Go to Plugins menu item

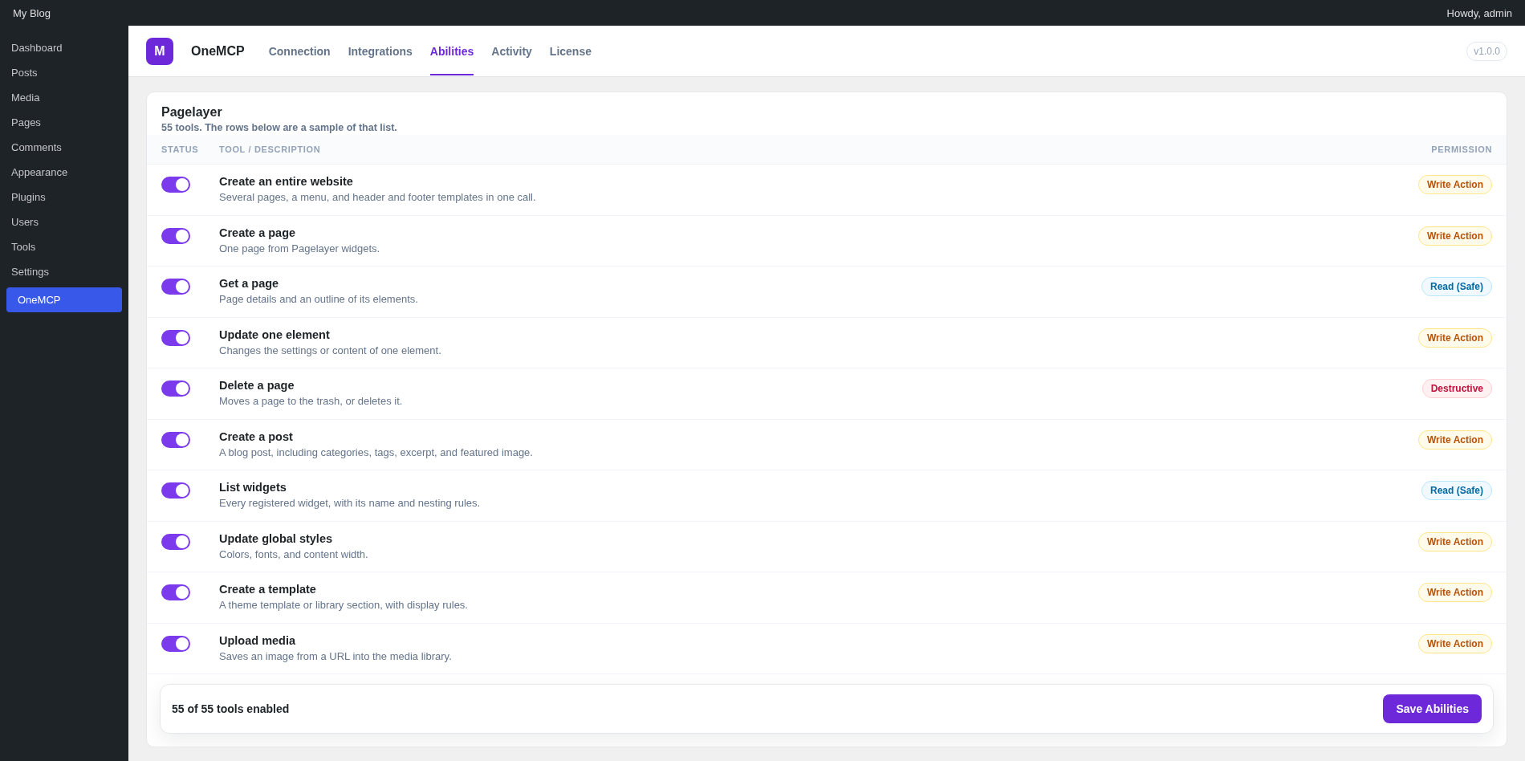64,197
